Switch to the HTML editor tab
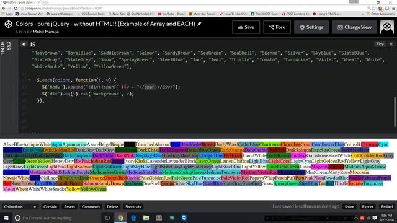397x223 pixels. click(2, 48)
